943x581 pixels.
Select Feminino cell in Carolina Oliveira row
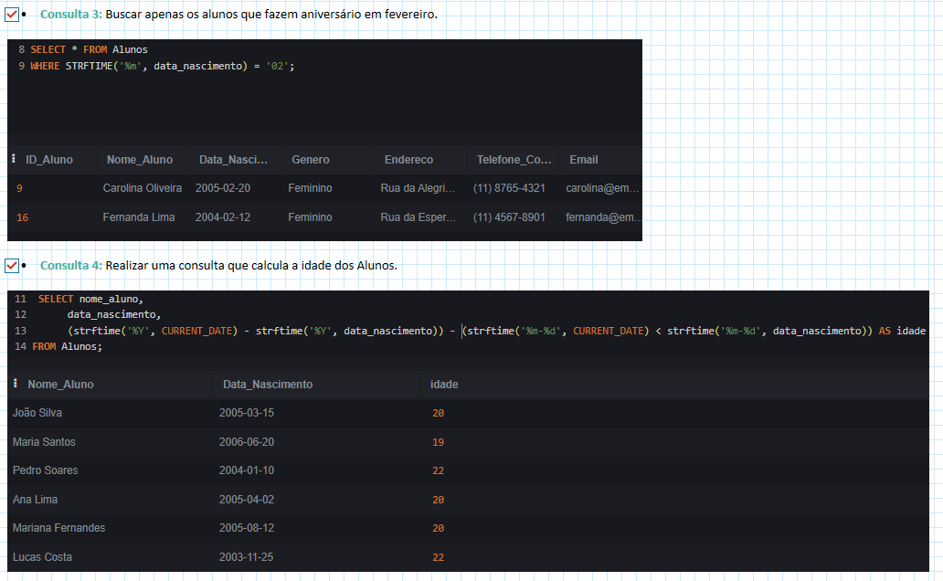(310, 188)
